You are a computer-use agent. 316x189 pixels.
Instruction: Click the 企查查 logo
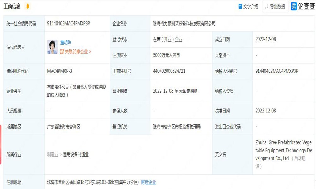pos(303,6)
